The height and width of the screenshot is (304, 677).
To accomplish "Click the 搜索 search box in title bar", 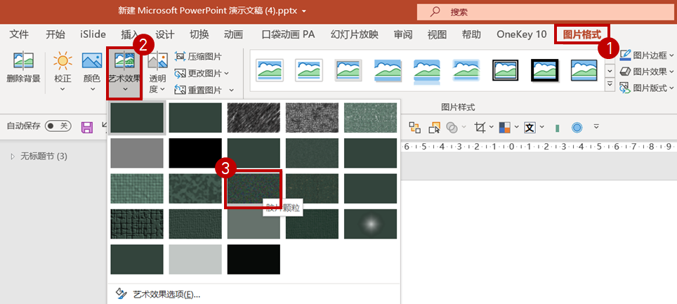I will coord(546,12).
